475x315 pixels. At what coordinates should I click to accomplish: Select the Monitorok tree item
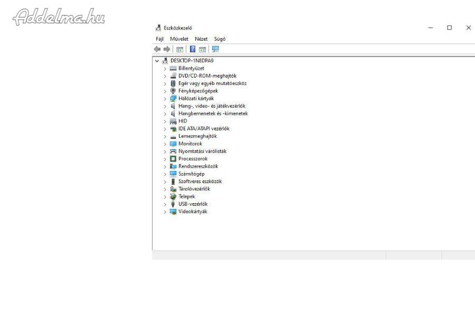(190, 144)
